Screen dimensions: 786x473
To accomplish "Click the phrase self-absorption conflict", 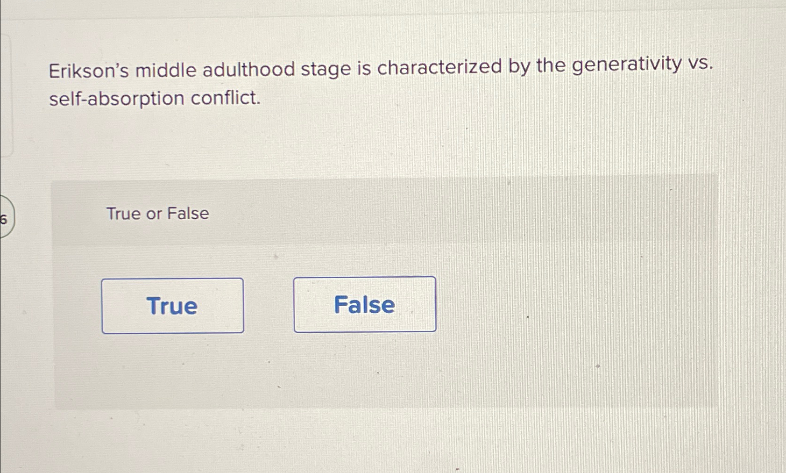I will [x=154, y=98].
